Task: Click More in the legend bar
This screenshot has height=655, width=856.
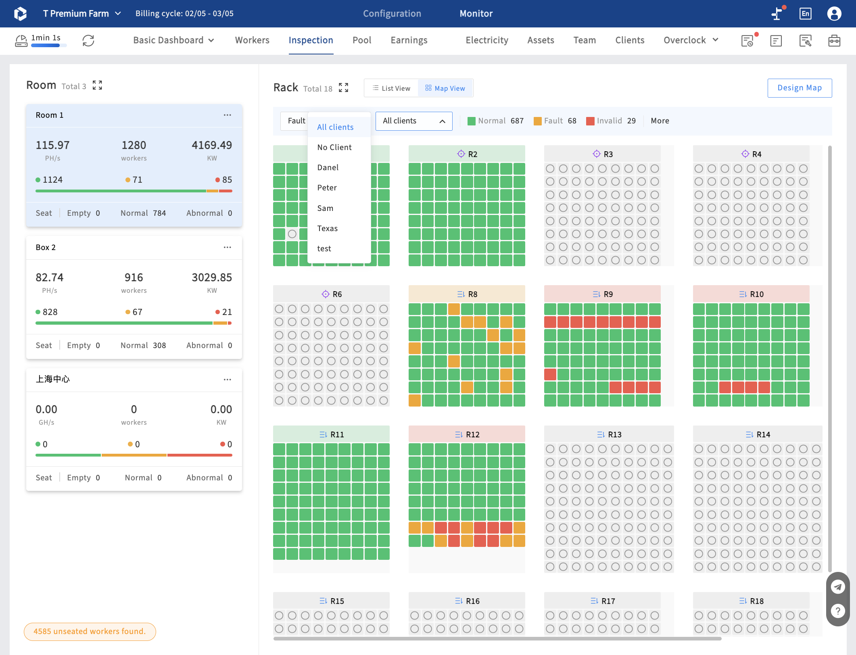Action: pos(660,121)
